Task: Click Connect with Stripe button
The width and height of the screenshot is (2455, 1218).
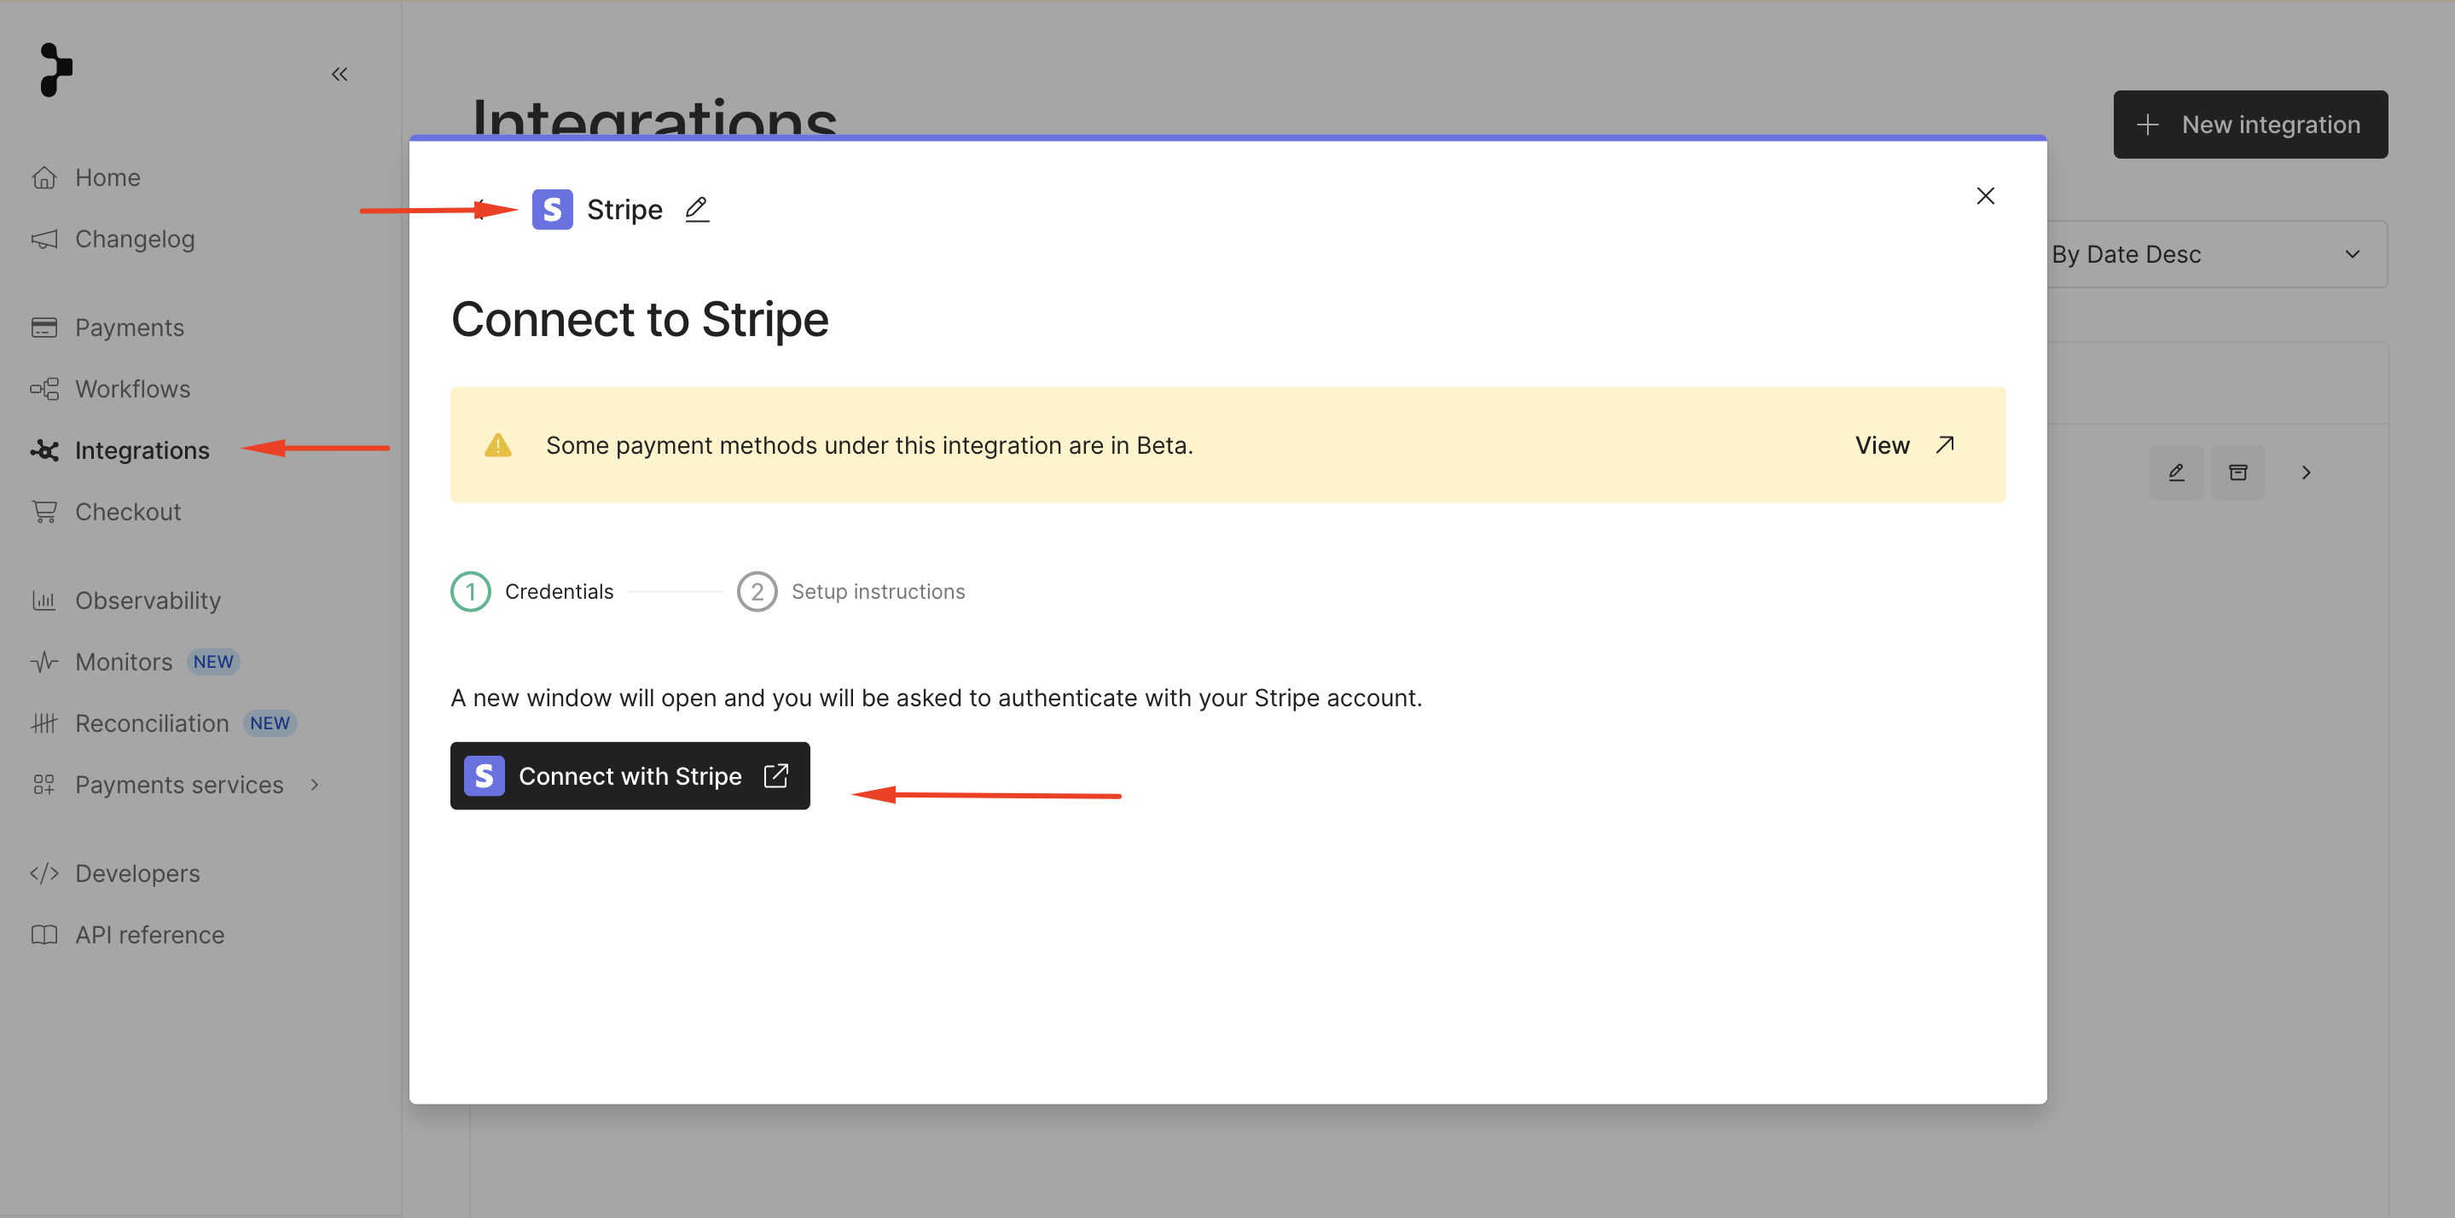Action: 629,776
